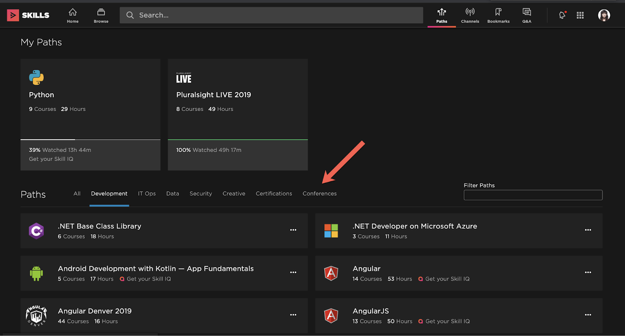Switch to the IT Ops tab
The width and height of the screenshot is (625, 336).
(147, 194)
